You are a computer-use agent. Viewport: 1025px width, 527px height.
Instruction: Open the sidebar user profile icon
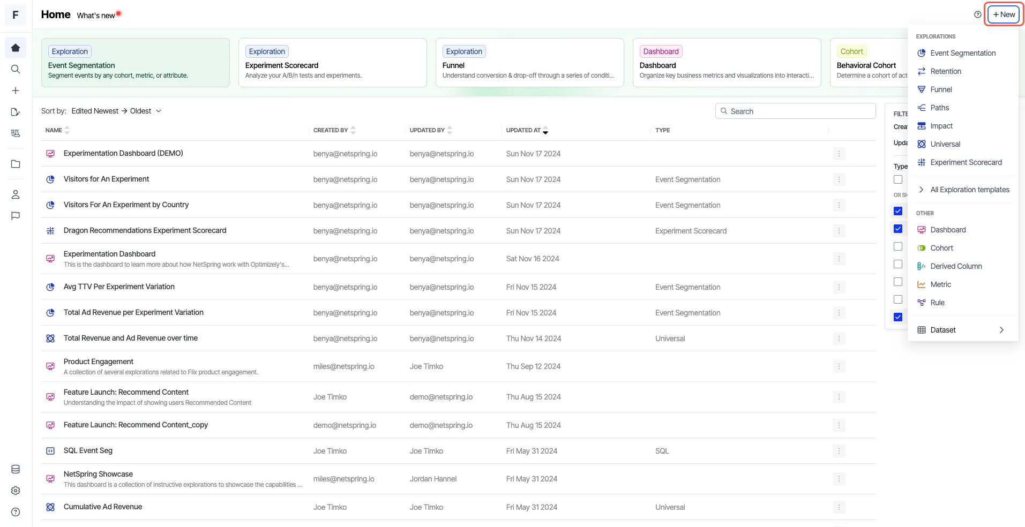click(16, 194)
